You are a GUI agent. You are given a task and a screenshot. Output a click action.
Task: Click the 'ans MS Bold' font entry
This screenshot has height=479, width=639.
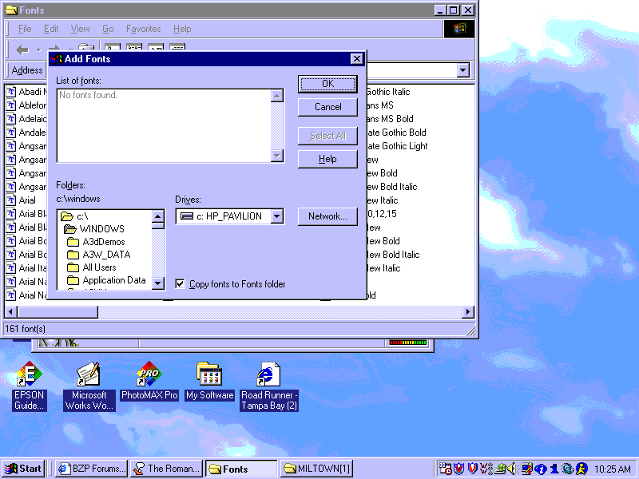click(x=390, y=119)
